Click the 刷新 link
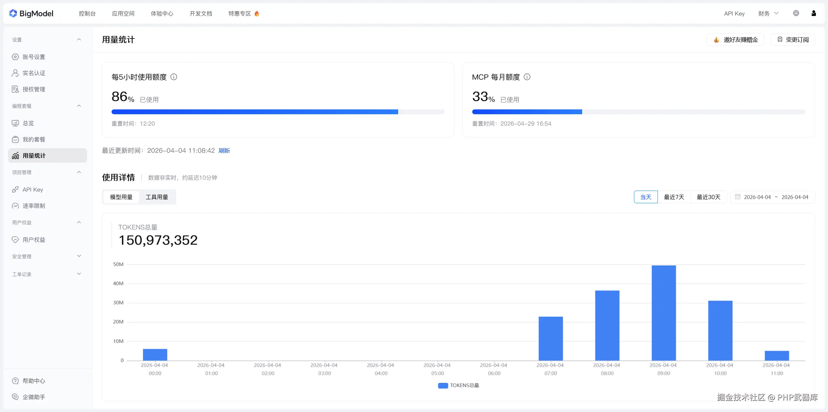 pos(224,151)
